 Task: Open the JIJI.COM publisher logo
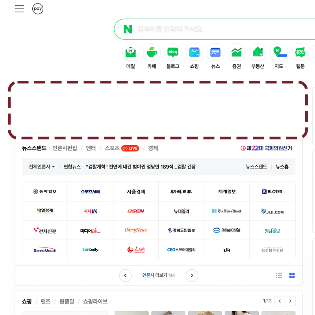[x=272, y=211]
